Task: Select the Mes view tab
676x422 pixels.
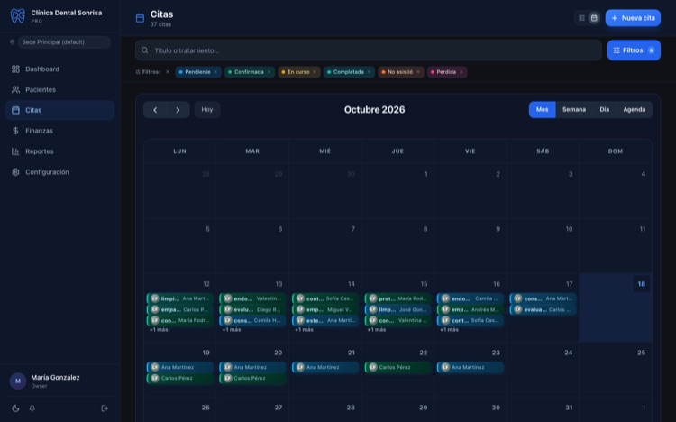Action: tap(542, 110)
